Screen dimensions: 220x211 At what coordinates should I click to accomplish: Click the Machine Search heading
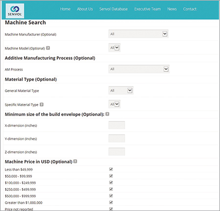click(25, 23)
